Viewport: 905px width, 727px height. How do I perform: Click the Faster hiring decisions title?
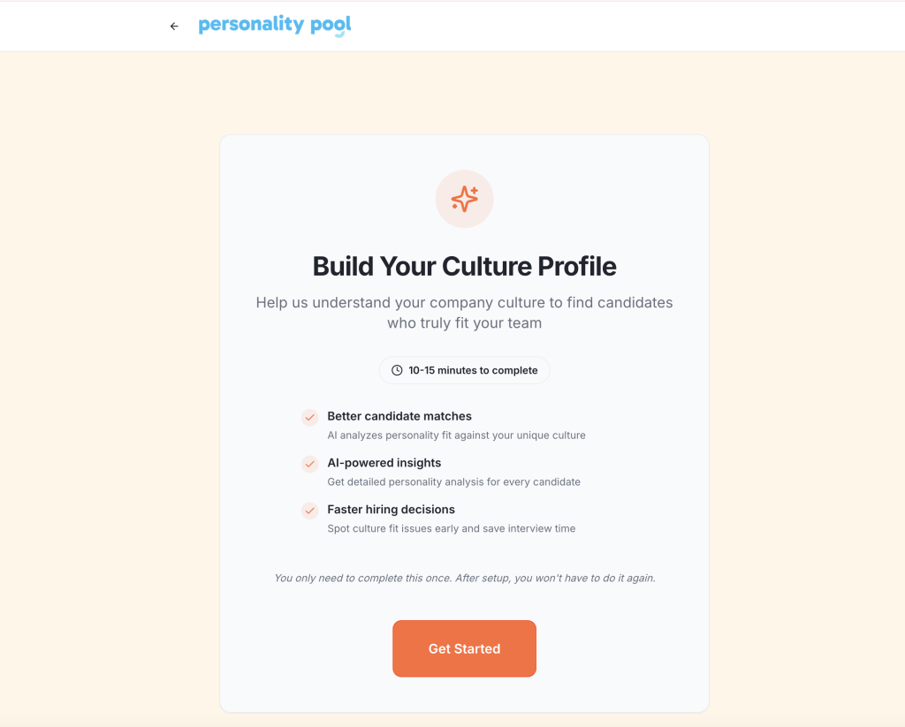pos(391,510)
